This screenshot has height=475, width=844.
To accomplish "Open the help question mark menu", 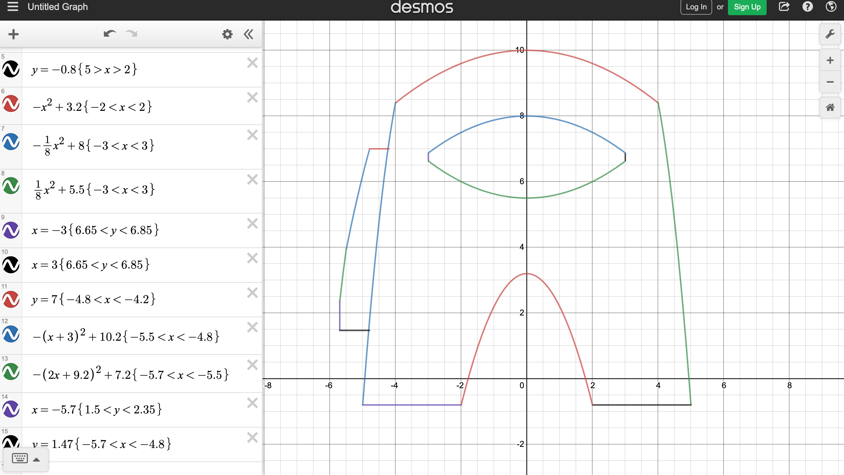I will click(807, 6).
